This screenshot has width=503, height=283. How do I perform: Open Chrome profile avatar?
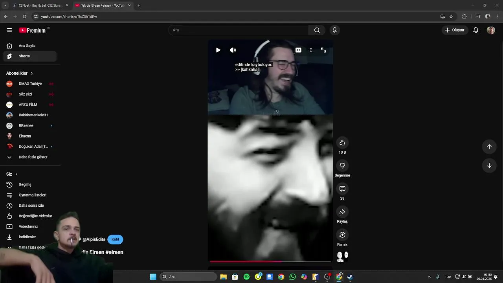click(x=488, y=17)
